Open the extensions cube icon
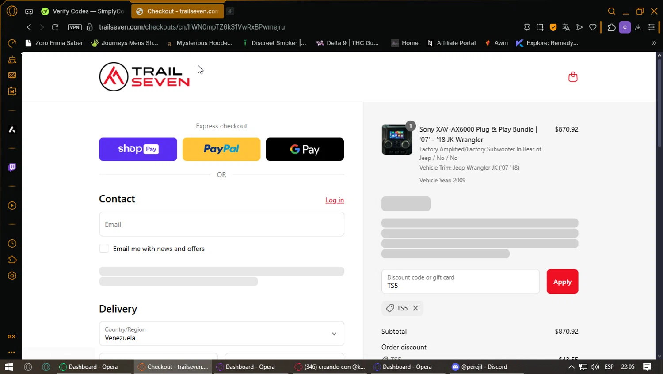 pos(612,27)
